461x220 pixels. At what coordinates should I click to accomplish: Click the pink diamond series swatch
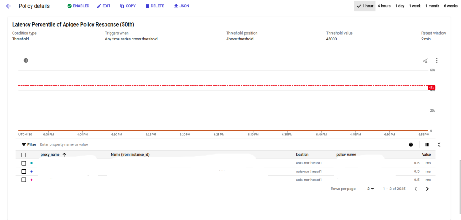(32, 180)
